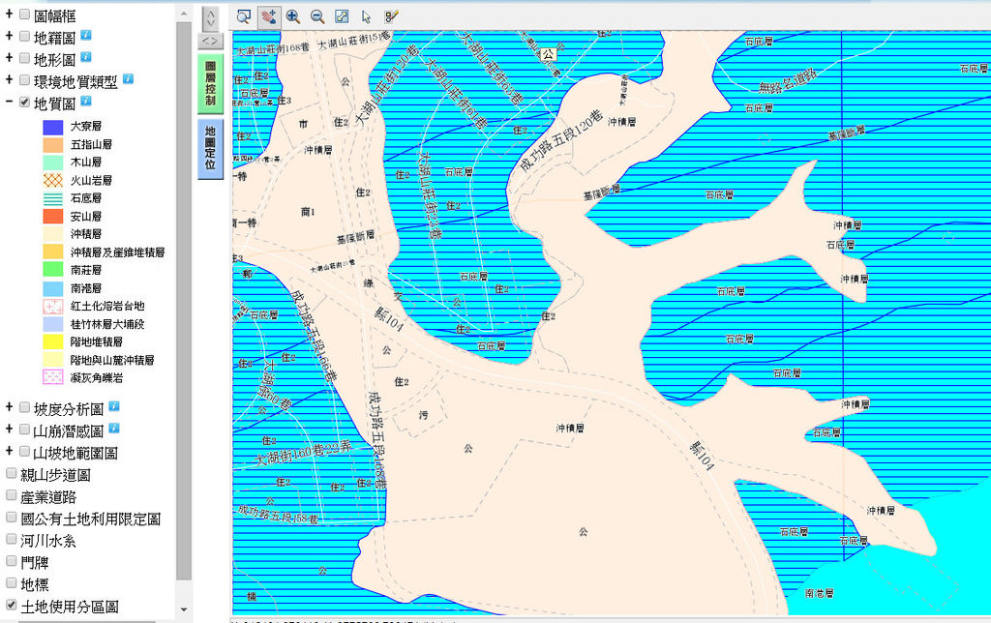Viewport: 991px width, 623px height.
Task: Zoom to full map extent
Action: (x=342, y=16)
